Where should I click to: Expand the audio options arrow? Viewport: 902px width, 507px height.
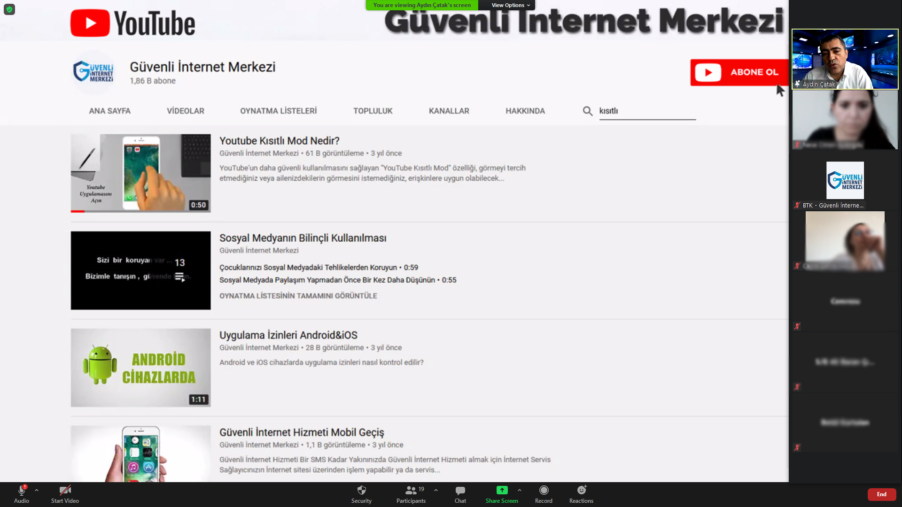point(37,490)
